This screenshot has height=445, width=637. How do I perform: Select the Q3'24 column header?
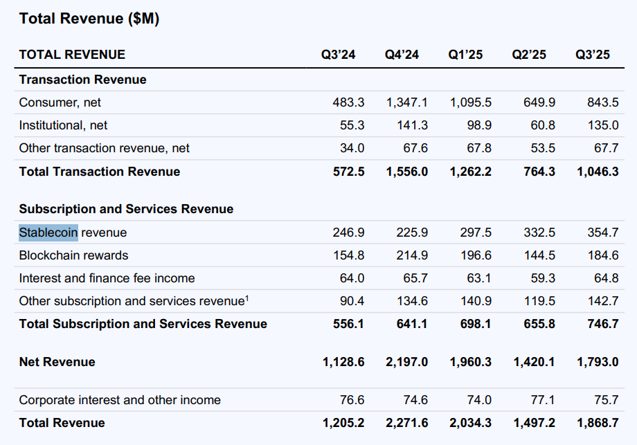pyautogui.click(x=338, y=55)
